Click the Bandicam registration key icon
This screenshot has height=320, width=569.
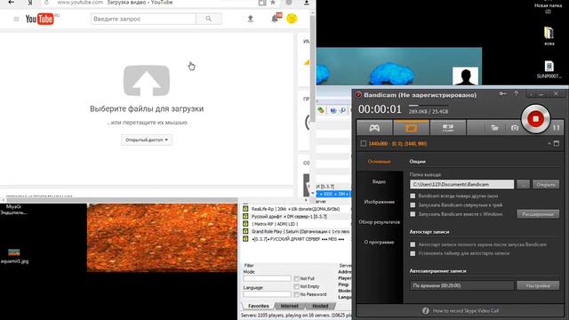pyautogui.click(x=502, y=94)
